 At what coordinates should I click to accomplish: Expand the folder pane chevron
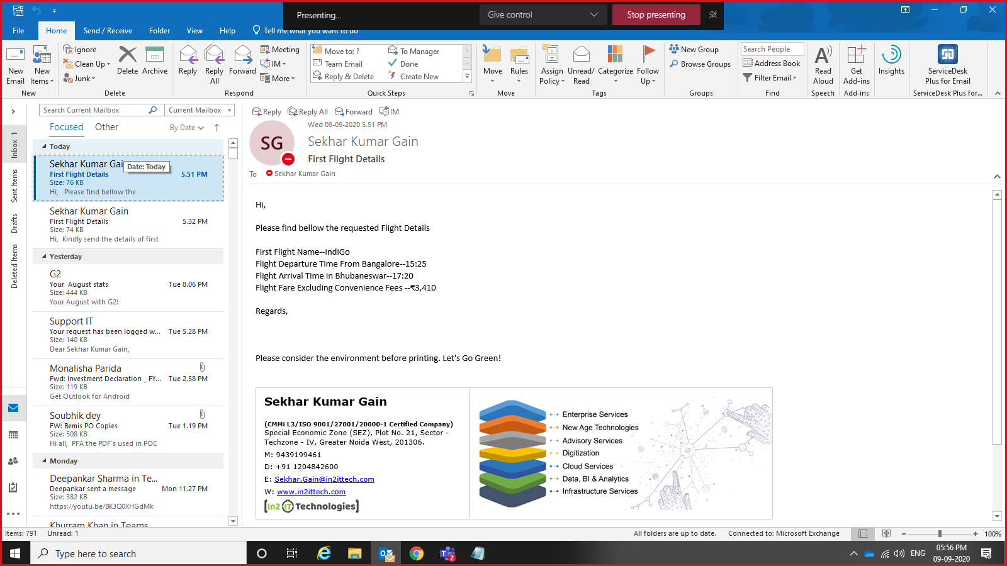pyautogui.click(x=13, y=112)
